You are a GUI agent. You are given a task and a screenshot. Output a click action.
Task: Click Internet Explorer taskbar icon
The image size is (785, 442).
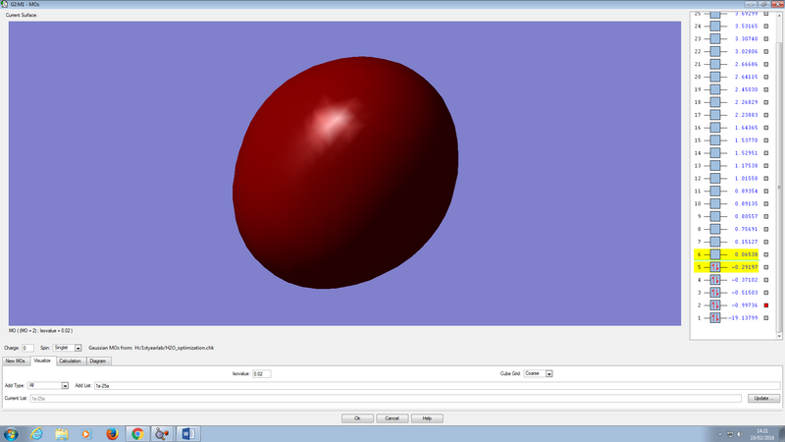(x=36, y=433)
